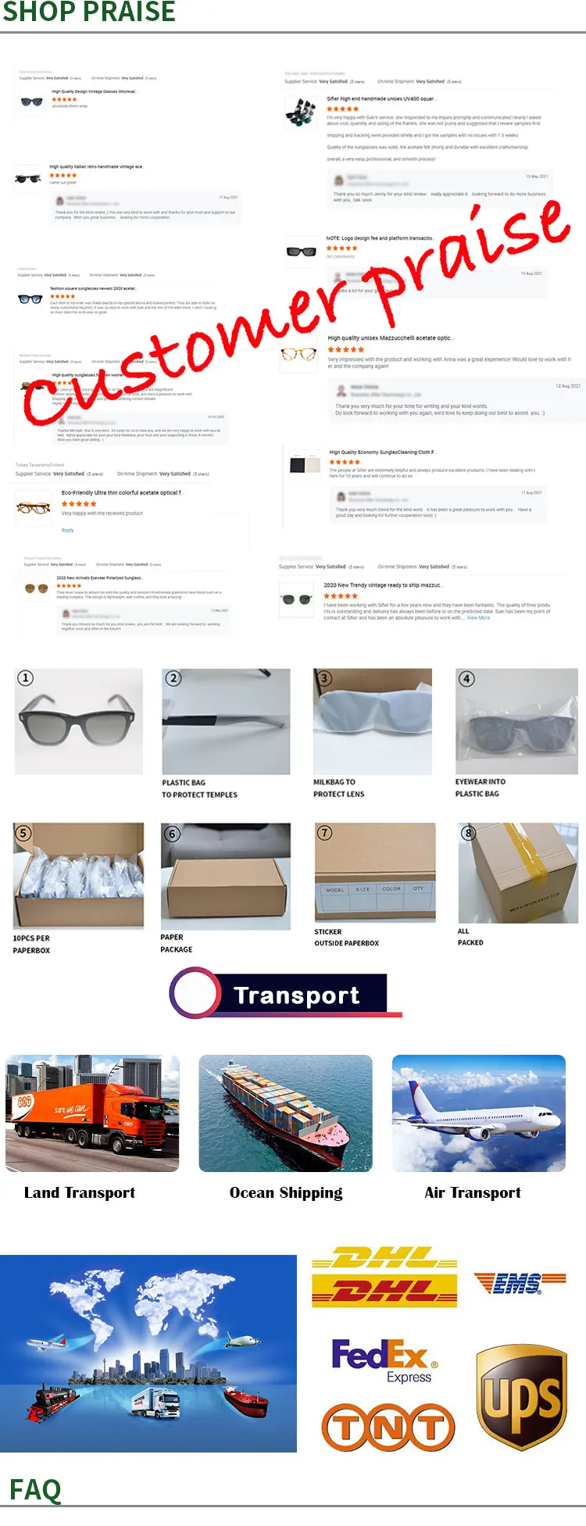This screenshot has height=1526, width=586.
Task: Click the circled number 1 badge
Action: [x=25, y=677]
